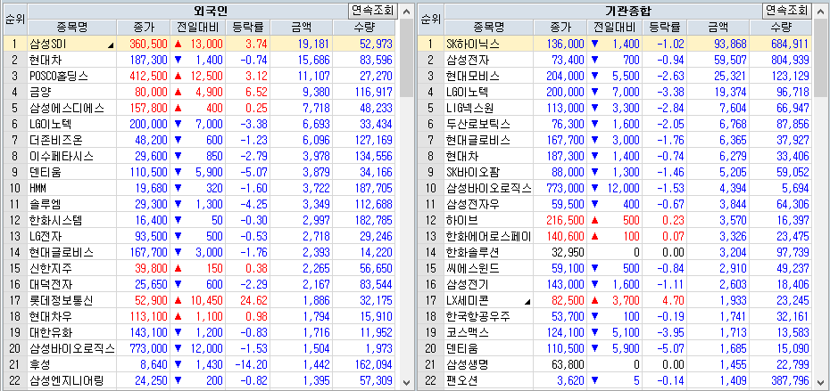Sort 외국인 table by 종가 header
This screenshot has height=391, width=830.
click(x=144, y=28)
